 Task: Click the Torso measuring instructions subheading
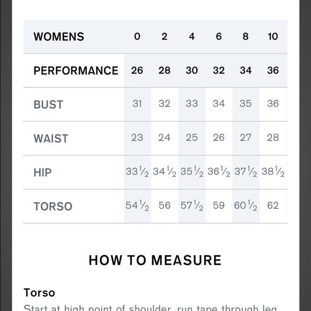click(x=39, y=293)
